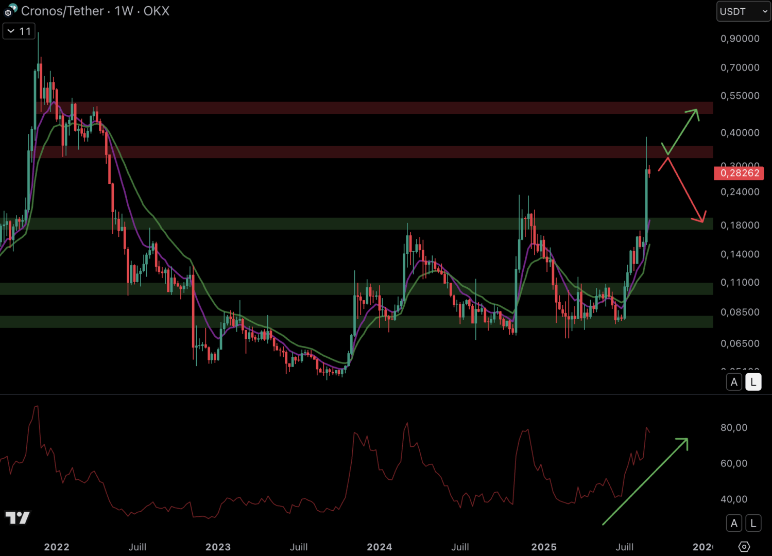Select the green trend arrow in RSI pane
Viewport: 772px width, 556px height.
[x=645, y=481]
